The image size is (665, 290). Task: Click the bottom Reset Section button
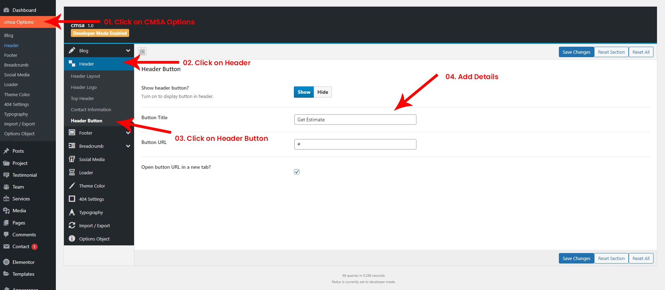tap(611, 259)
